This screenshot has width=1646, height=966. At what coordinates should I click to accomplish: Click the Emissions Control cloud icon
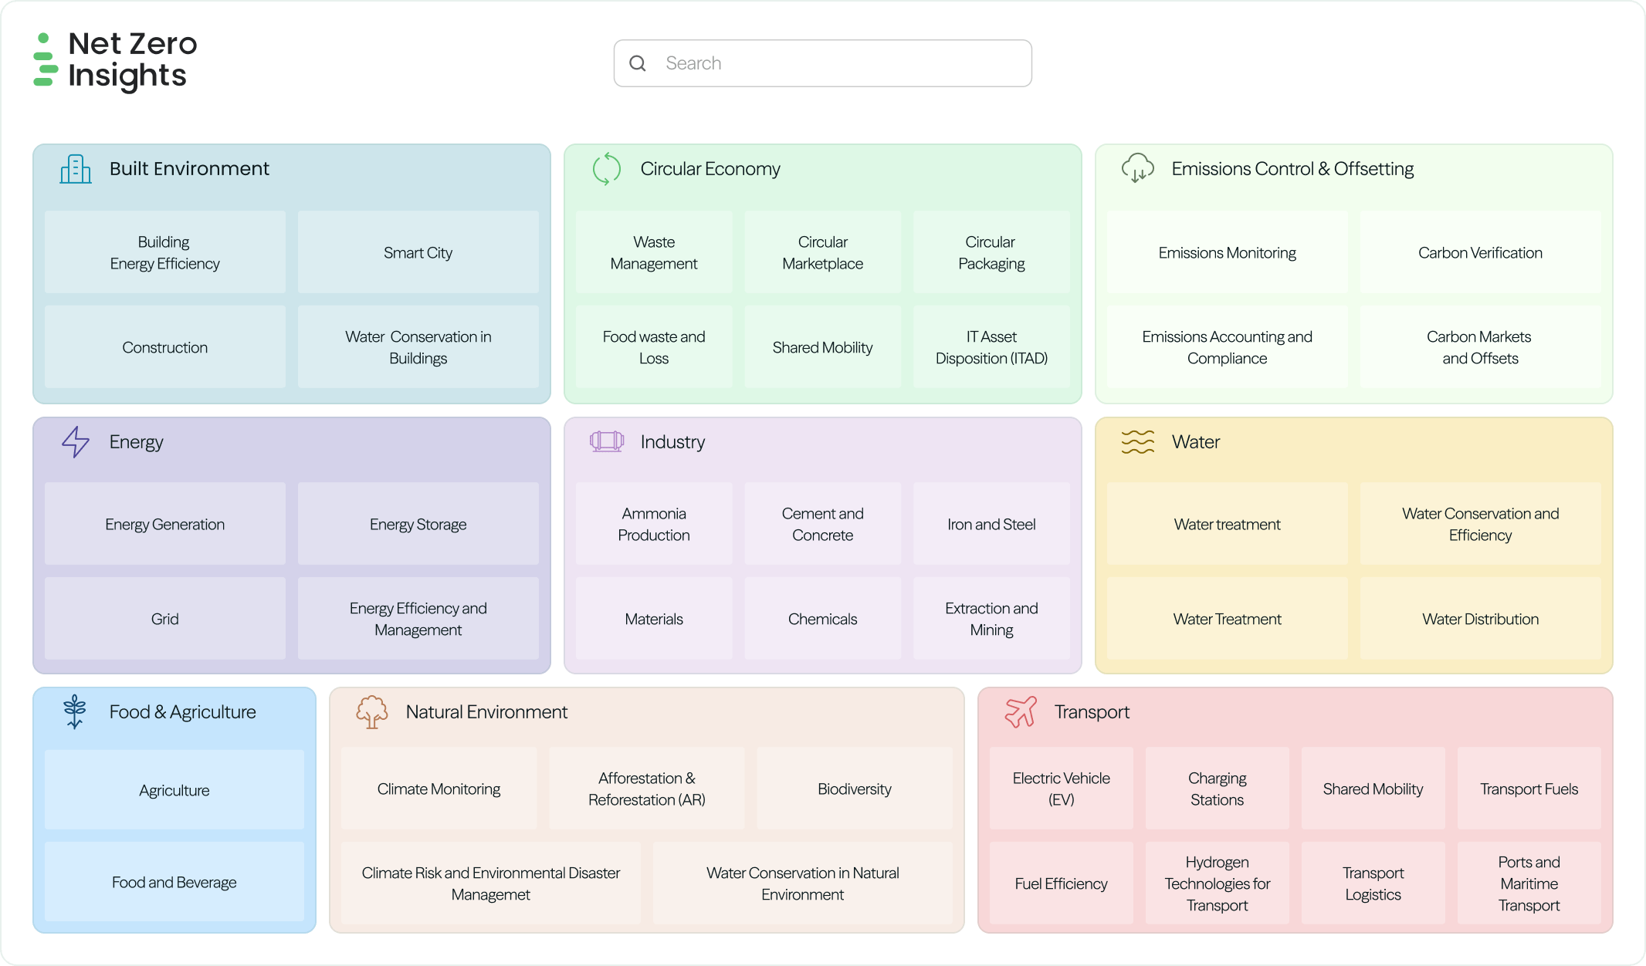[x=1137, y=168]
